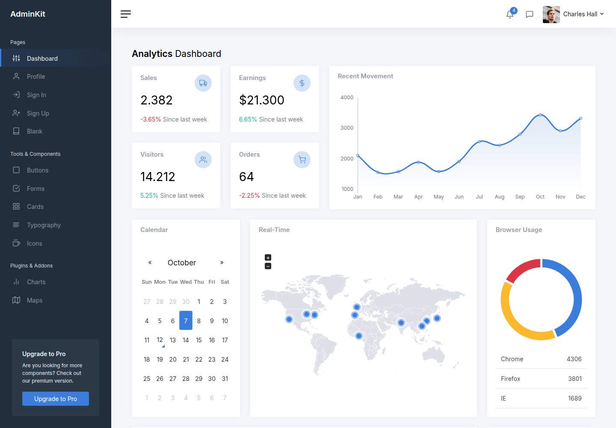The image size is (616, 428).
Task: Select October 31 in the calendar
Action: coord(225,378)
